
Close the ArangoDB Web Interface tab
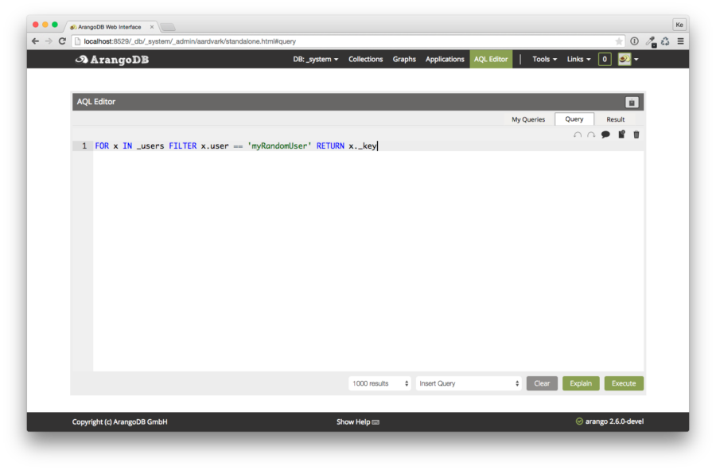click(x=152, y=27)
